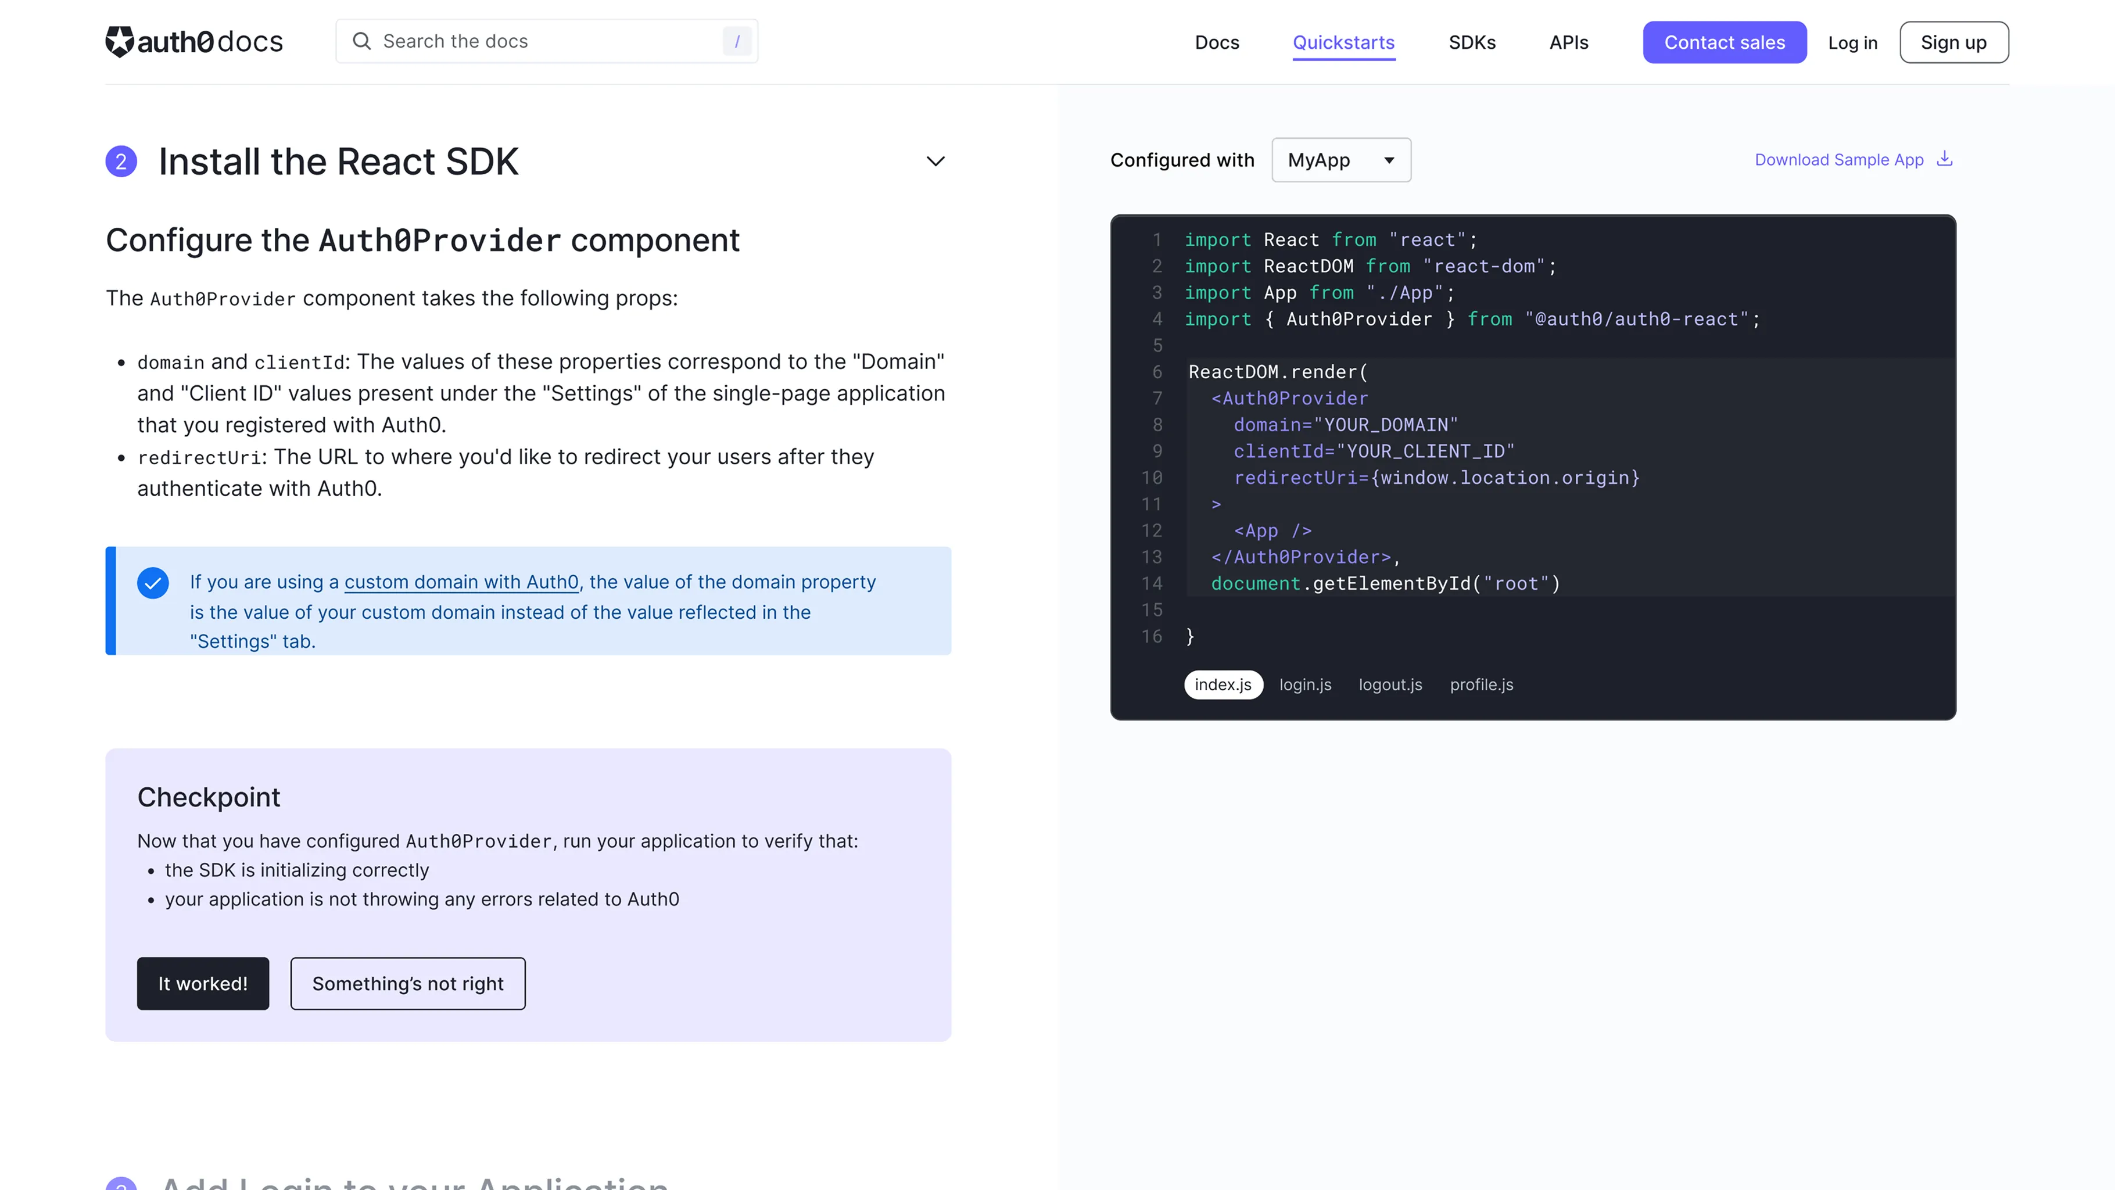The image size is (2115, 1190).
Task: Click the search magnifier icon
Action: coord(361,41)
